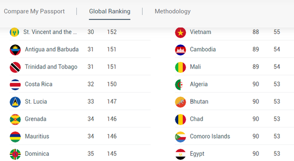The image size is (294, 161).
Task: Click the Bhutan flag icon
Action: 180,102
